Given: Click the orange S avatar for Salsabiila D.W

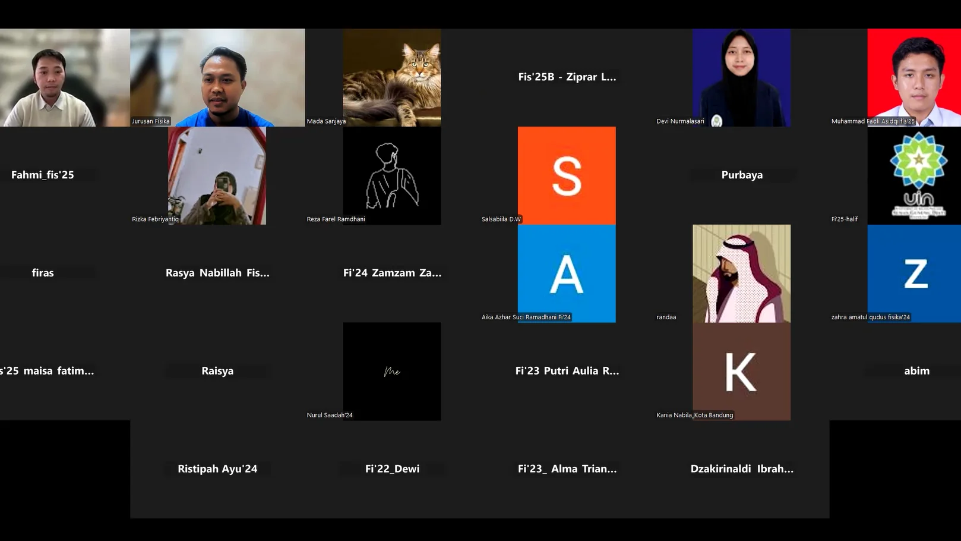Looking at the screenshot, I should 567,175.
